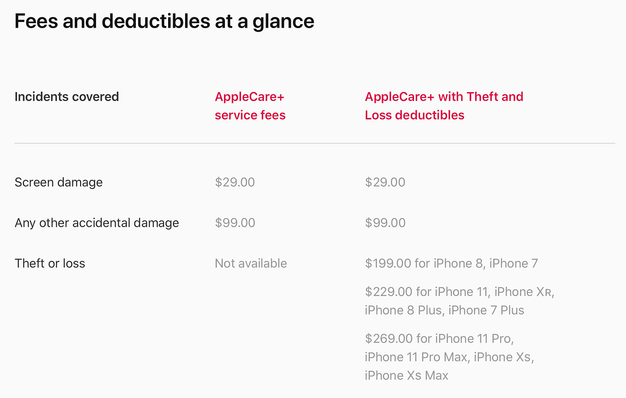Select 'iPhone 8 Plus, iPhone 7 Plus' text
Screen dimensions: 626x398
point(444,310)
